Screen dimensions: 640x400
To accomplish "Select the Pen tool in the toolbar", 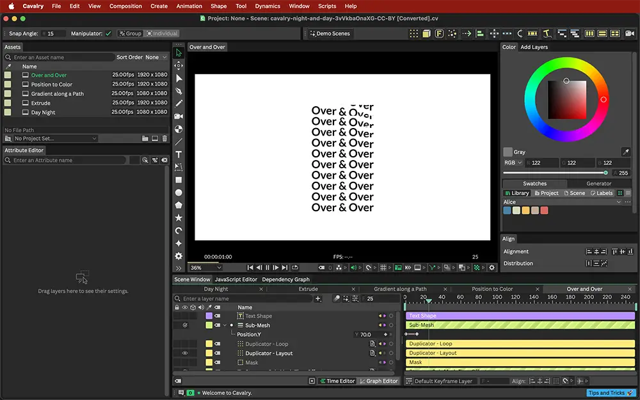I will [179, 91].
